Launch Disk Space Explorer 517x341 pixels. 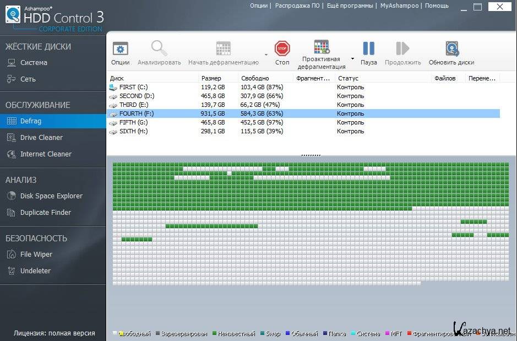point(51,196)
